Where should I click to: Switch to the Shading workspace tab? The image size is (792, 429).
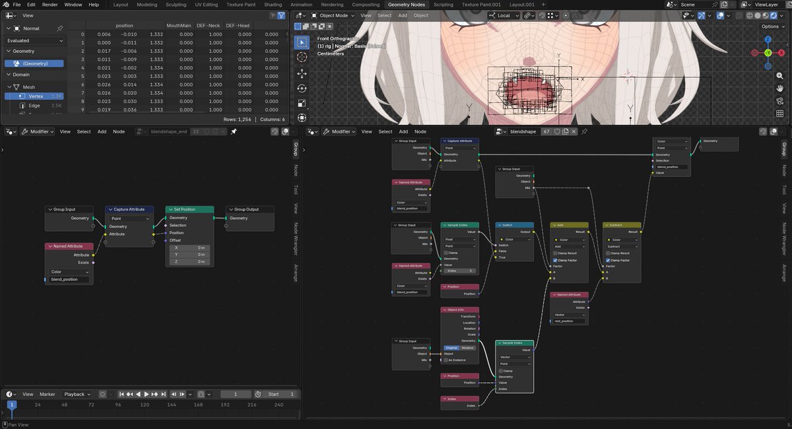[273, 5]
